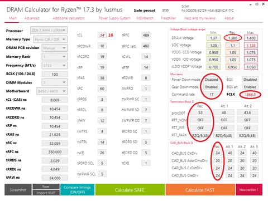Screen dimensions: 268x201
Task: Click CAD_BUS CkeDrv Alt. 3 value 24
Action: point(255,175)
